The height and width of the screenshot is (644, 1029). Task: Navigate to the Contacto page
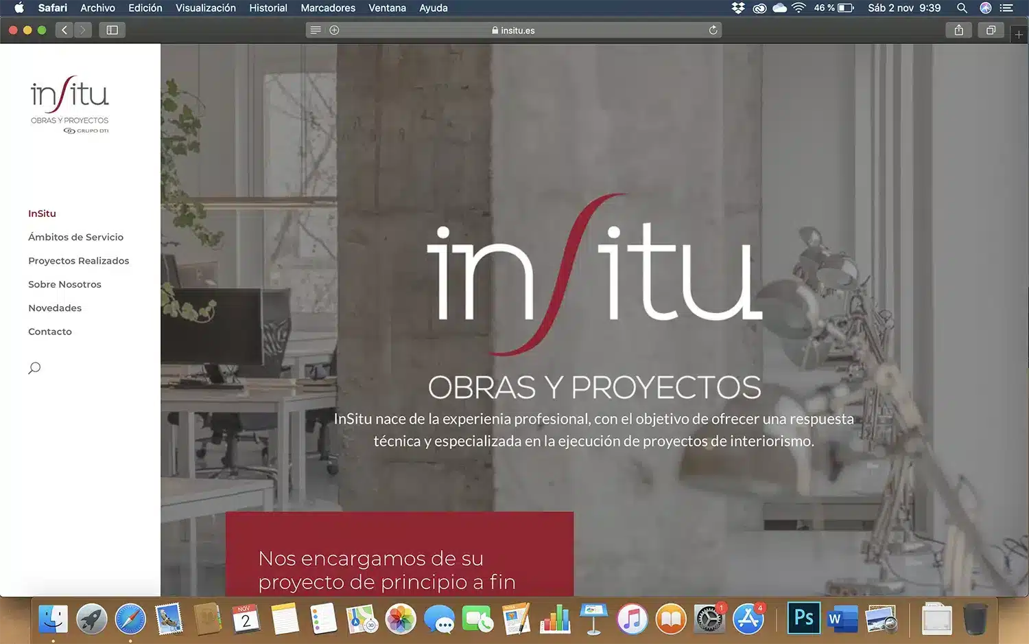(49, 332)
